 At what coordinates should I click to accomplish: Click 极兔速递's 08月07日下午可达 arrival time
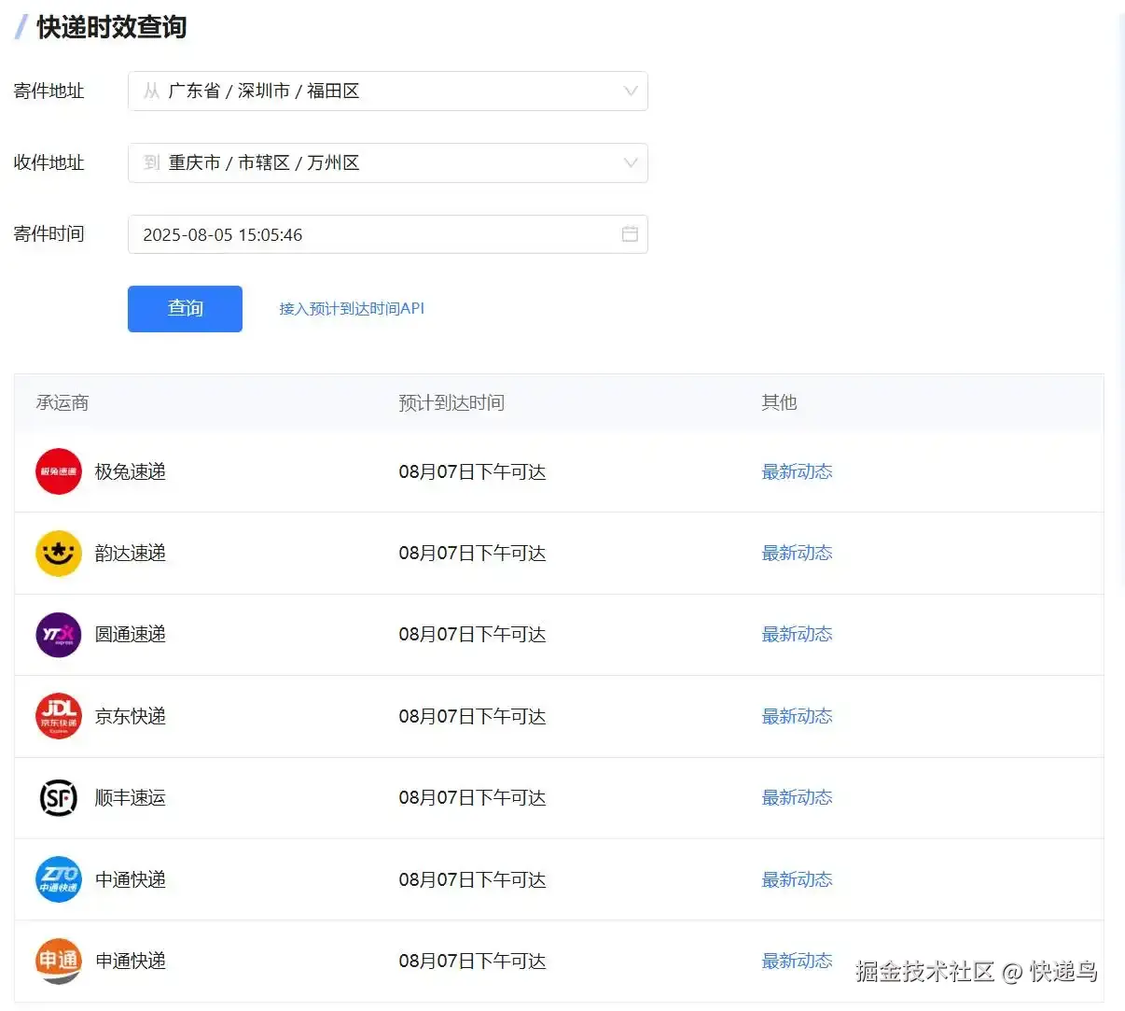[x=472, y=471]
